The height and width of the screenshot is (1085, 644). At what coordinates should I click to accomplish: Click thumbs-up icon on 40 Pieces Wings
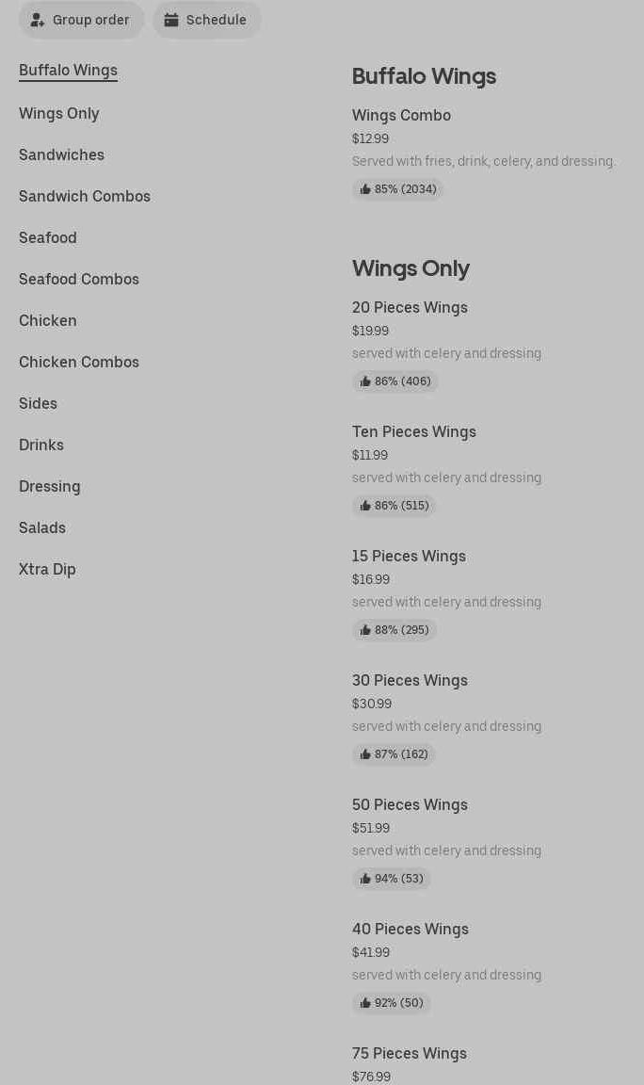coord(365,1003)
